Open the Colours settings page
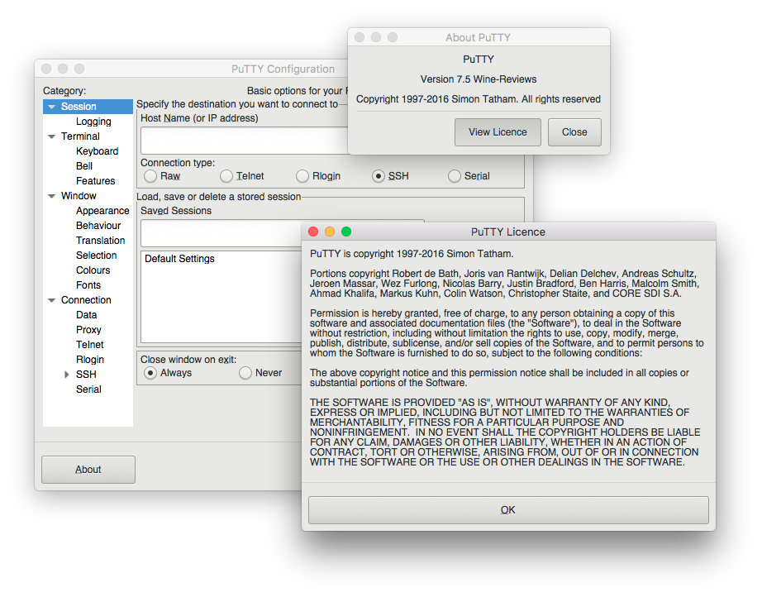Viewport: 762px width, 597px height. (x=93, y=270)
